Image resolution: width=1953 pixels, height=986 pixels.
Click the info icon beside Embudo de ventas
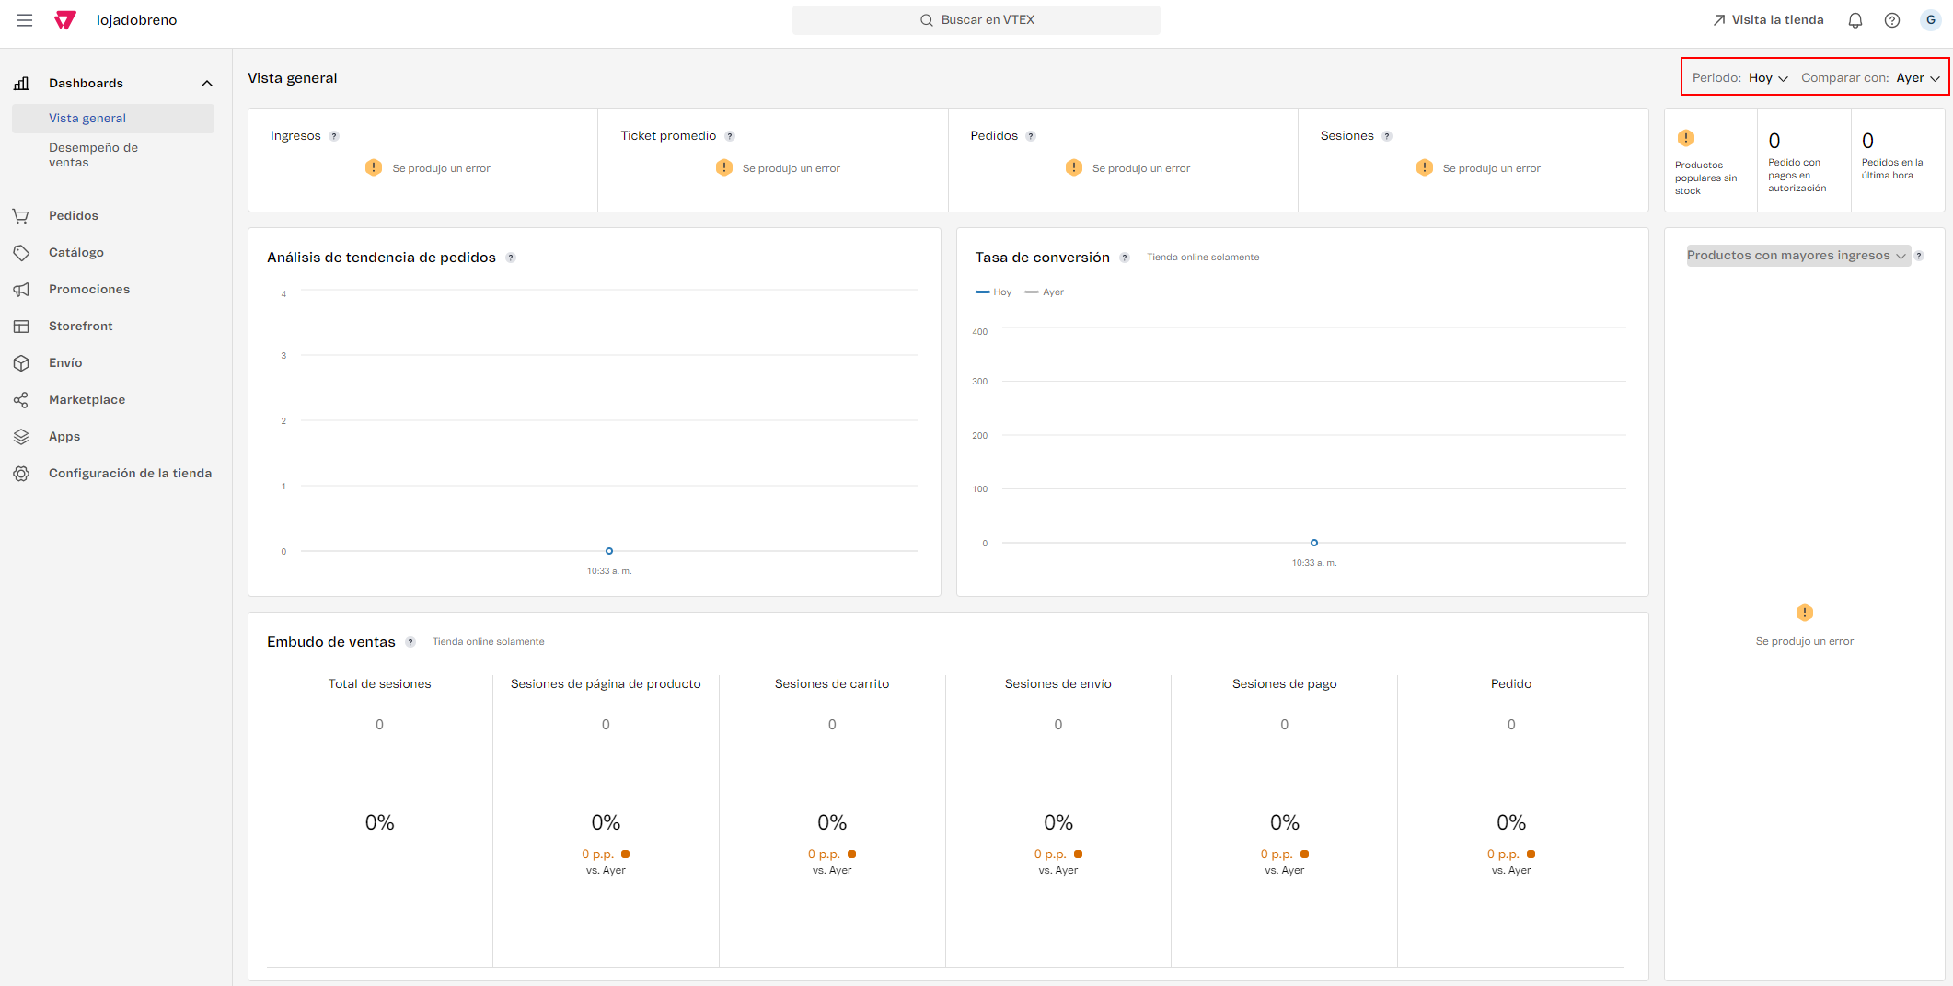pos(410,642)
